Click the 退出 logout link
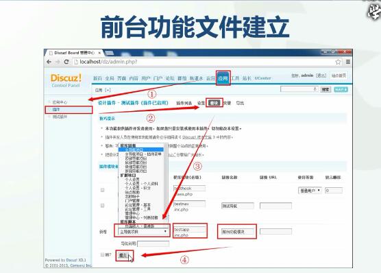This screenshot has height=273, width=381. point(321,75)
